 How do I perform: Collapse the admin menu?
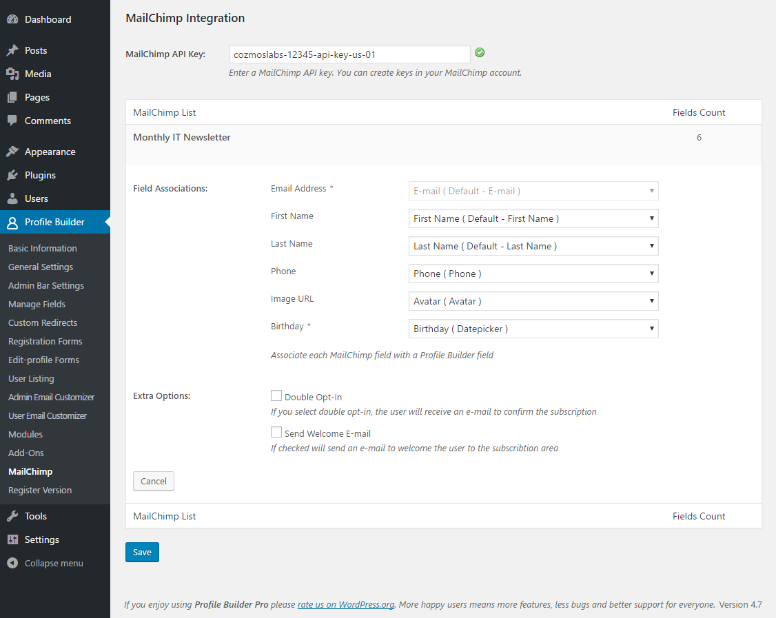55,563
